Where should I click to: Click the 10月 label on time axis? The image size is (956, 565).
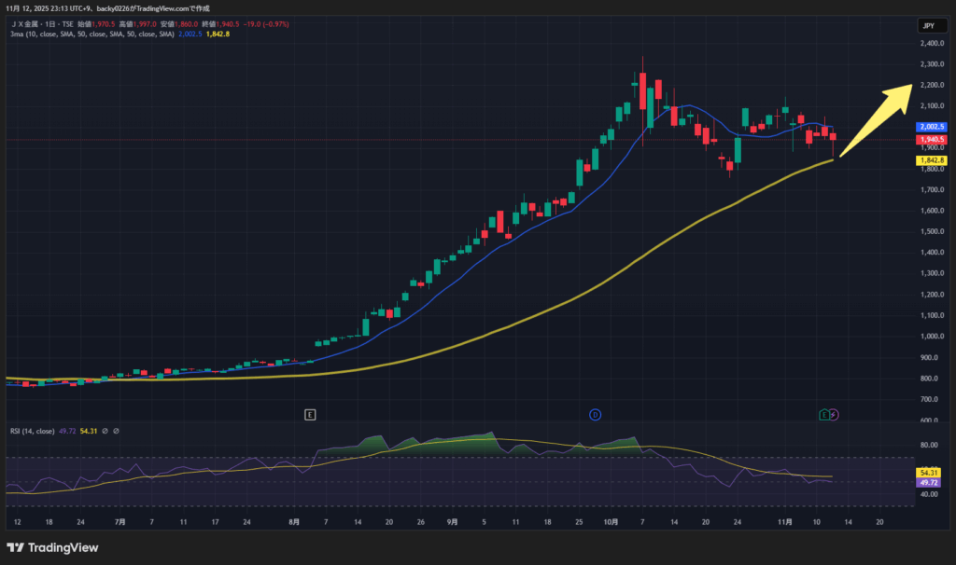coord(611,523)
